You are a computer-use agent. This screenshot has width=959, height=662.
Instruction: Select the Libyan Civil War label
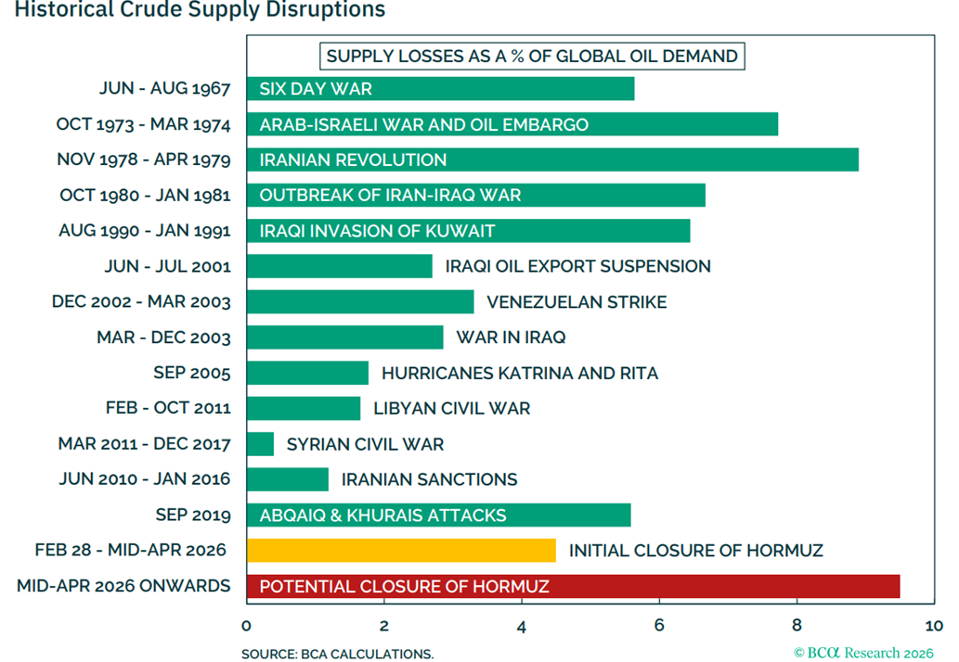(451, 409)
